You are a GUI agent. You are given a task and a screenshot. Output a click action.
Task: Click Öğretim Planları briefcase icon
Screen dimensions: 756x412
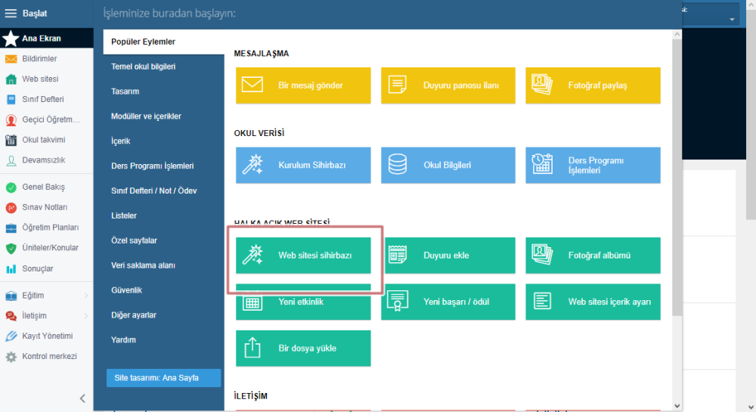point(11,228)
